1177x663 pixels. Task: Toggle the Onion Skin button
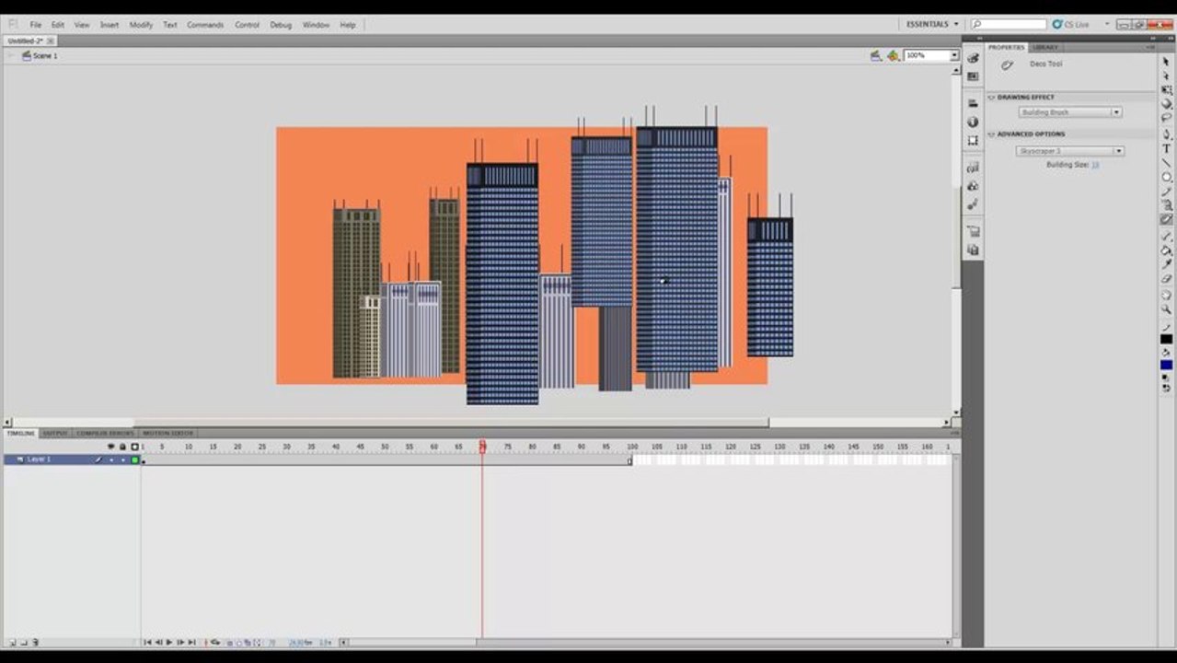point(229,642)
